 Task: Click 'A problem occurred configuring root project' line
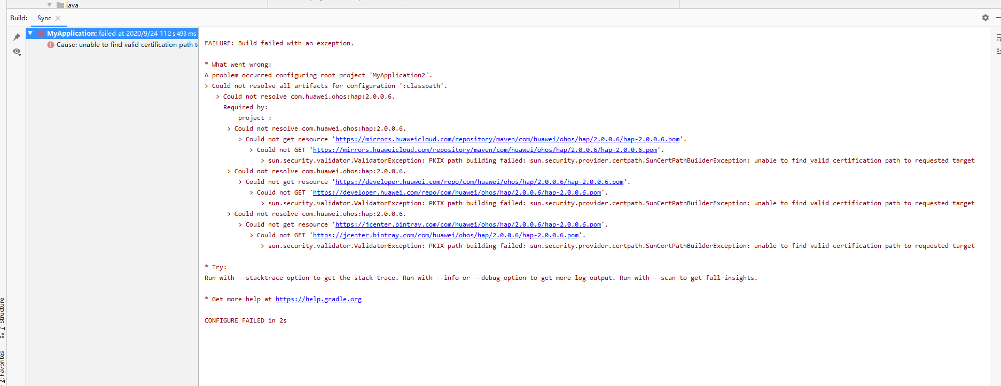pyautogui.click(x=318, y=75)
